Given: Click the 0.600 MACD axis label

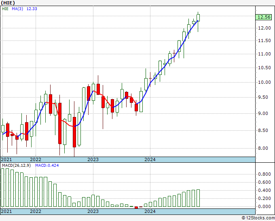Looking at the screenshot, I should pos(264,182).
